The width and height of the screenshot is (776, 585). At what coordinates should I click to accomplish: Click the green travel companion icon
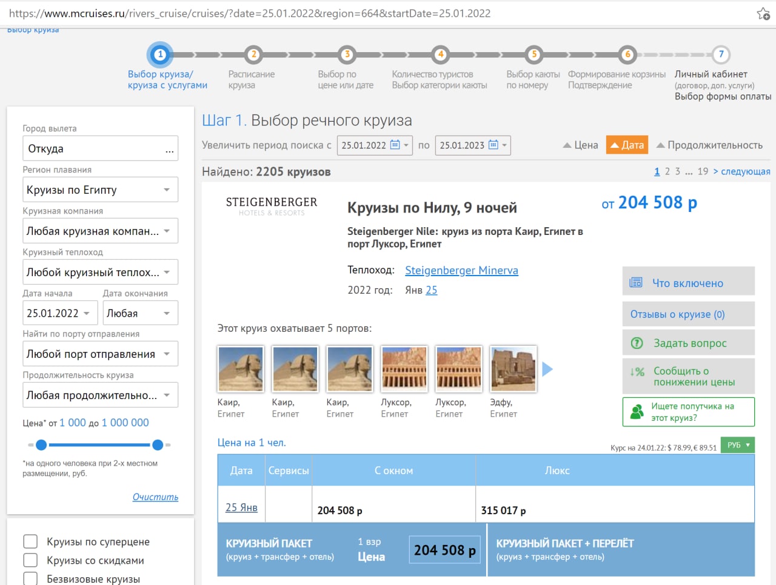[x=637, y=412]
